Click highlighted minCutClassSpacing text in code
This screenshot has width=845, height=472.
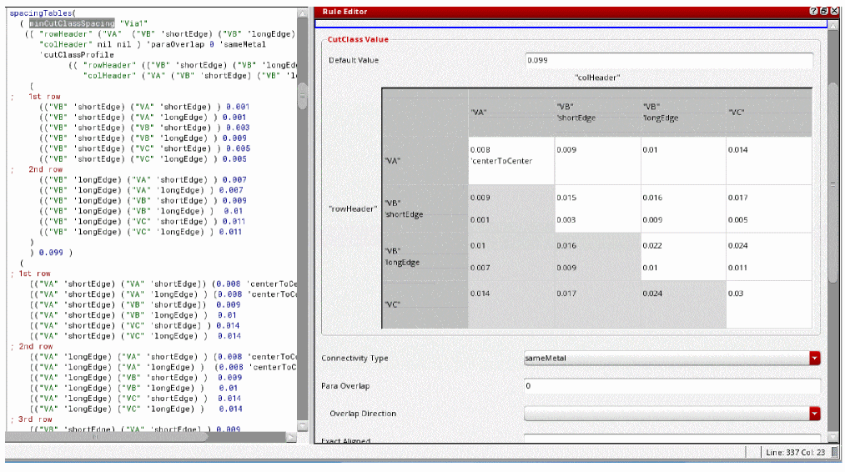click(x=71, y=23)
